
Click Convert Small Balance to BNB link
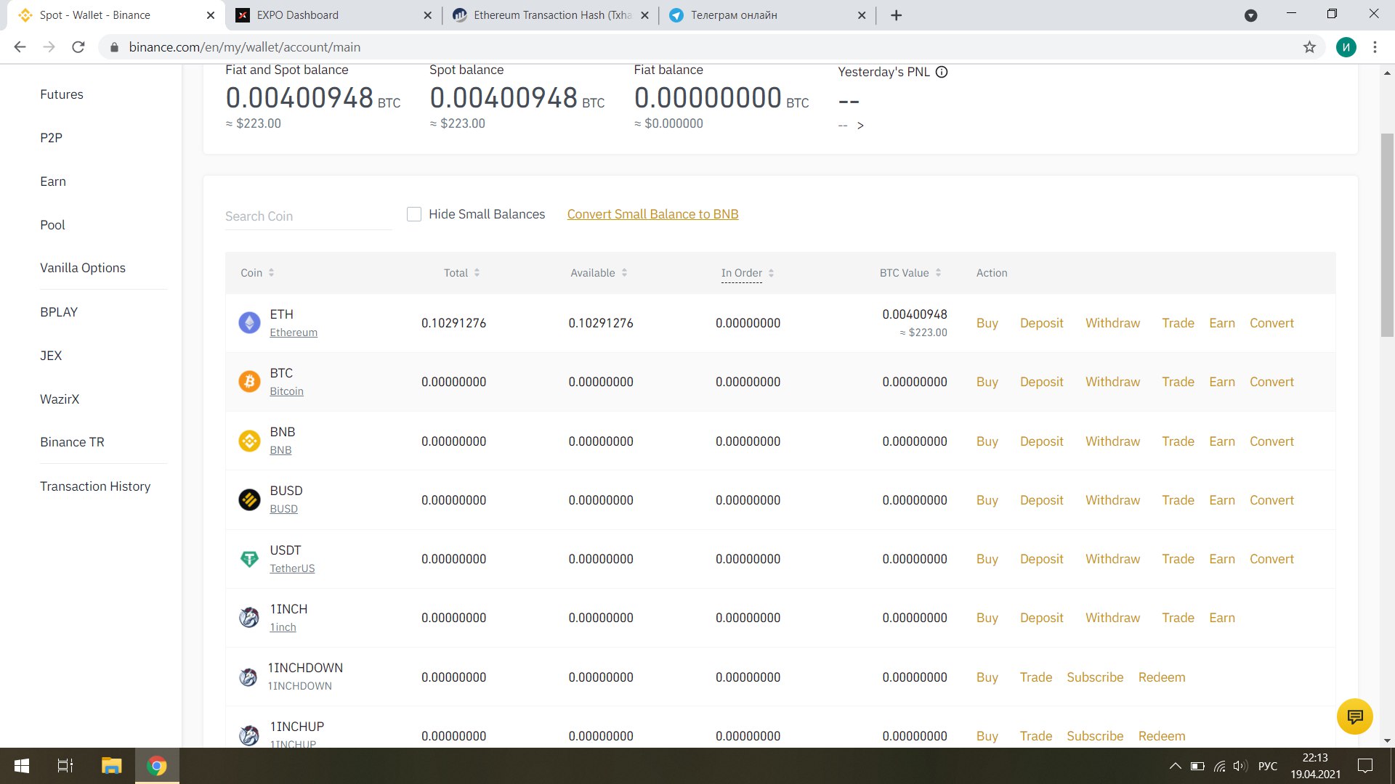point(652,214)
